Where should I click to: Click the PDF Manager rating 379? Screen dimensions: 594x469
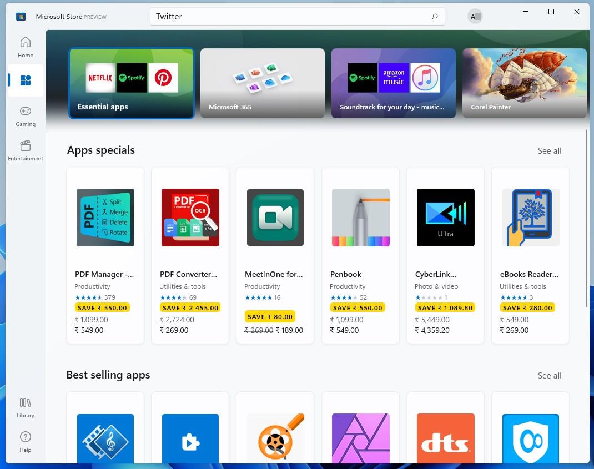point(95,297)
